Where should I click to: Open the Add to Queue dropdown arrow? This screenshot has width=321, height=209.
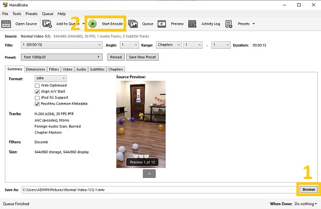[x=83, y=24]
